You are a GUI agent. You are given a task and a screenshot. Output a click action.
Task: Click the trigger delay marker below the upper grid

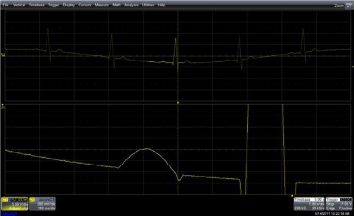178,103
